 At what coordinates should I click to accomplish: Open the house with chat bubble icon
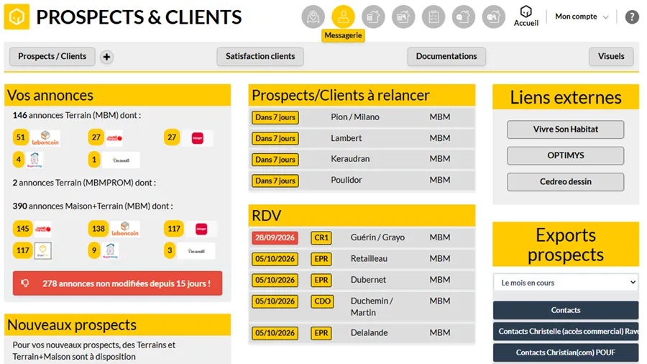pyautogui.click(x=464, y=17)
